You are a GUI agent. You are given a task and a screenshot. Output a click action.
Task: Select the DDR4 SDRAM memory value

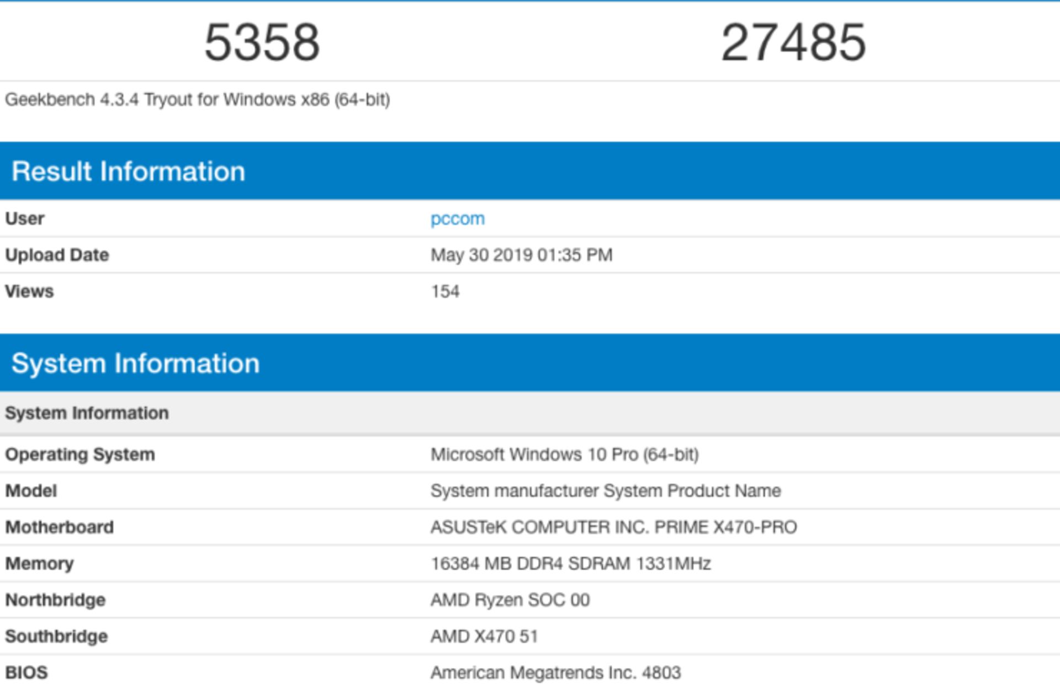pyautogui.click(x=571, y=563)
